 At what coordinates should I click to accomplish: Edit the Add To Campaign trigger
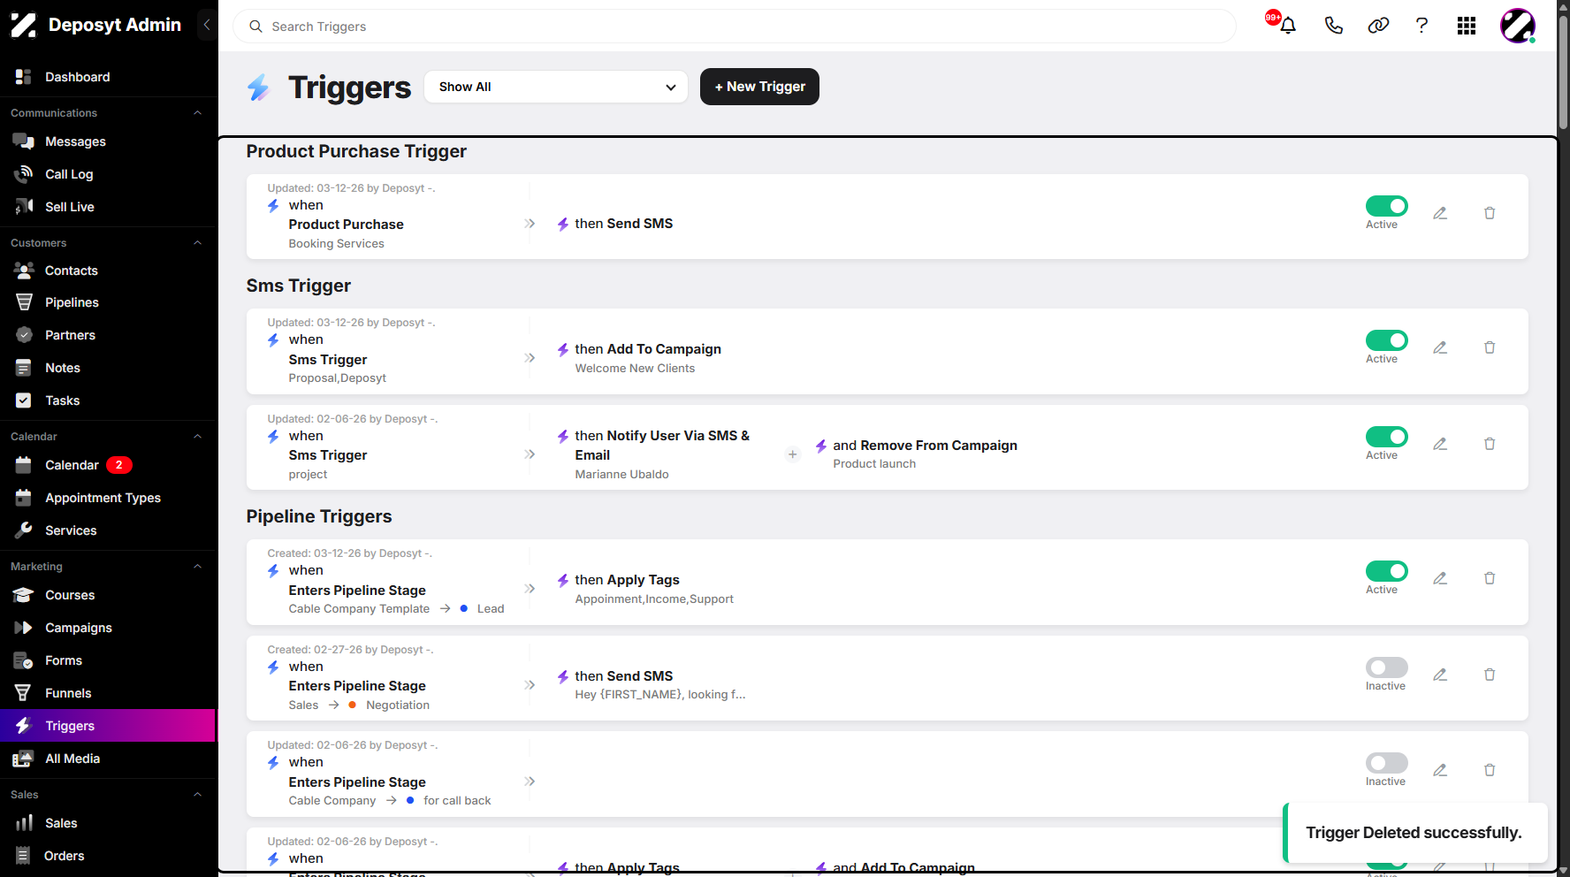point(1440,347)
